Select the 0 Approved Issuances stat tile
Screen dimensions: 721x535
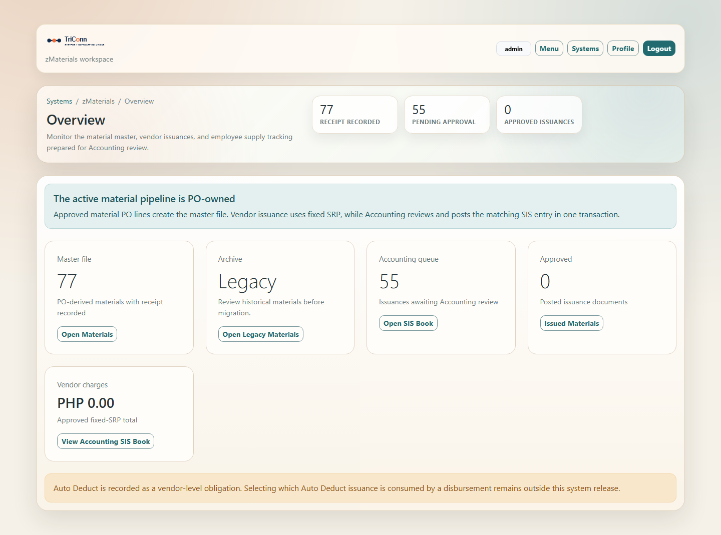(x=539, y=115)
